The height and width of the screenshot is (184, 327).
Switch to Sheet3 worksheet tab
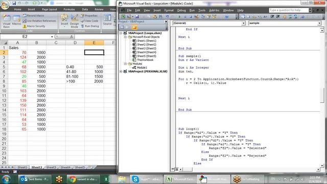coord(51,167)
